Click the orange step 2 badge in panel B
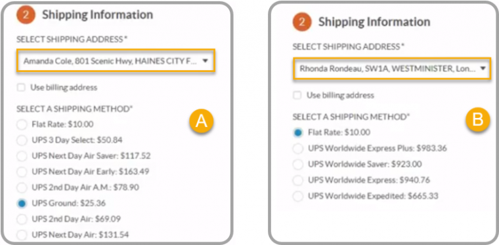Screen dimensions: 499x245 (301, 22)
